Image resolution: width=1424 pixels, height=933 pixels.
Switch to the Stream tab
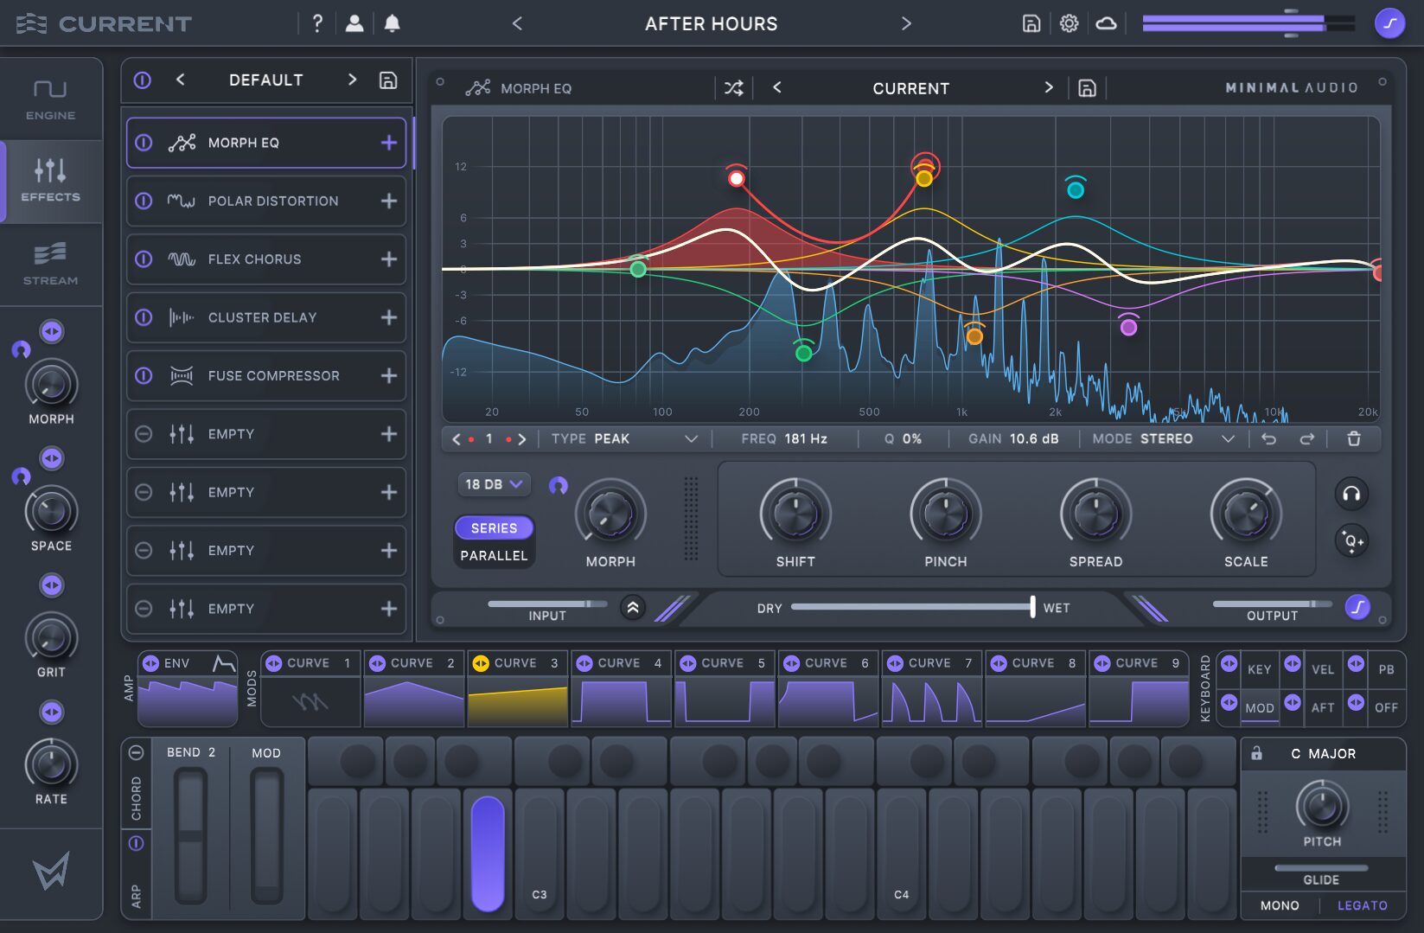51,265
